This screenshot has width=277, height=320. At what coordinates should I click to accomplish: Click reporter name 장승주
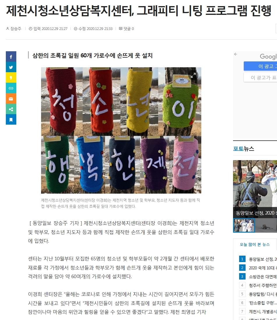click(x=15, y=29)
